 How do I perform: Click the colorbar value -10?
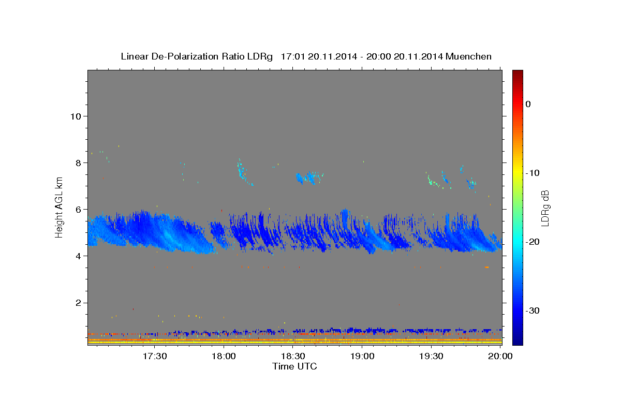coord(532,173)
